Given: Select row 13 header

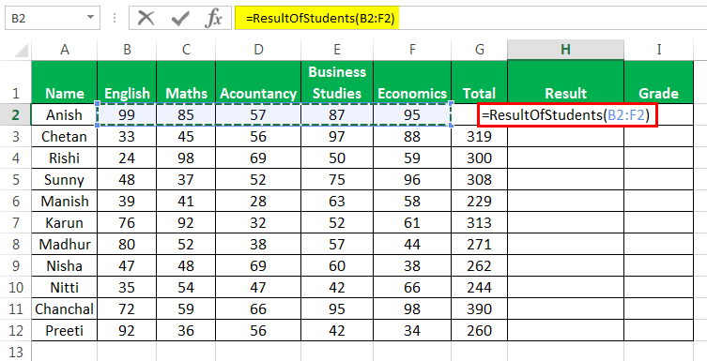Looking at the screenshot, I should (16, 352).
